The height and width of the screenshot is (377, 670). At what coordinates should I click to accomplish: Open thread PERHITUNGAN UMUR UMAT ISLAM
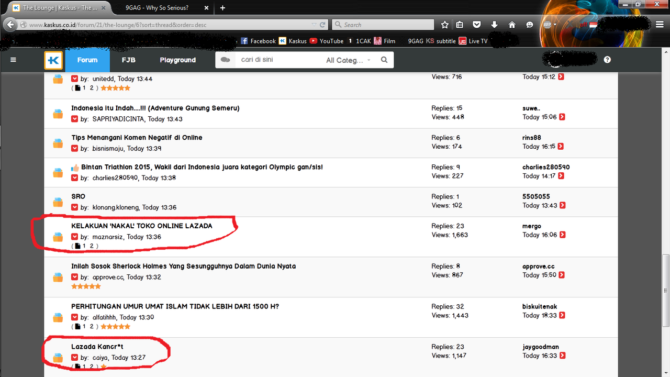point(175,306)
